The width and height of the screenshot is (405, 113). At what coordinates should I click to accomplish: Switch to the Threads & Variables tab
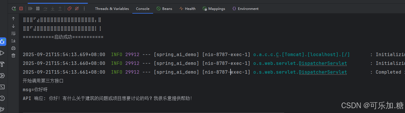(x=112, y=9)
